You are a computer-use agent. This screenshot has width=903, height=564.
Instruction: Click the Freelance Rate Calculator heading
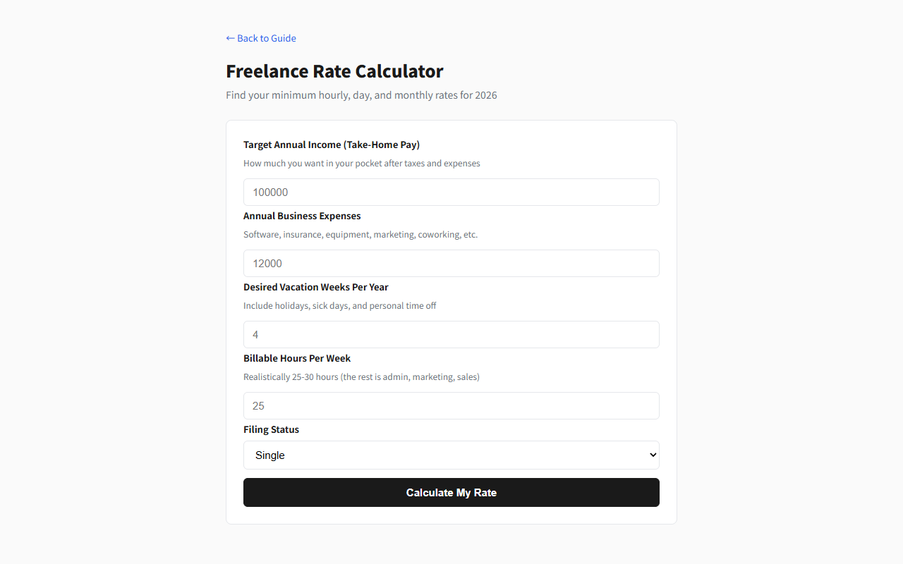click(x=334, y=71)
